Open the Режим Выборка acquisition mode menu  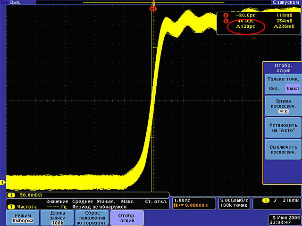click(x=23, y=218)
